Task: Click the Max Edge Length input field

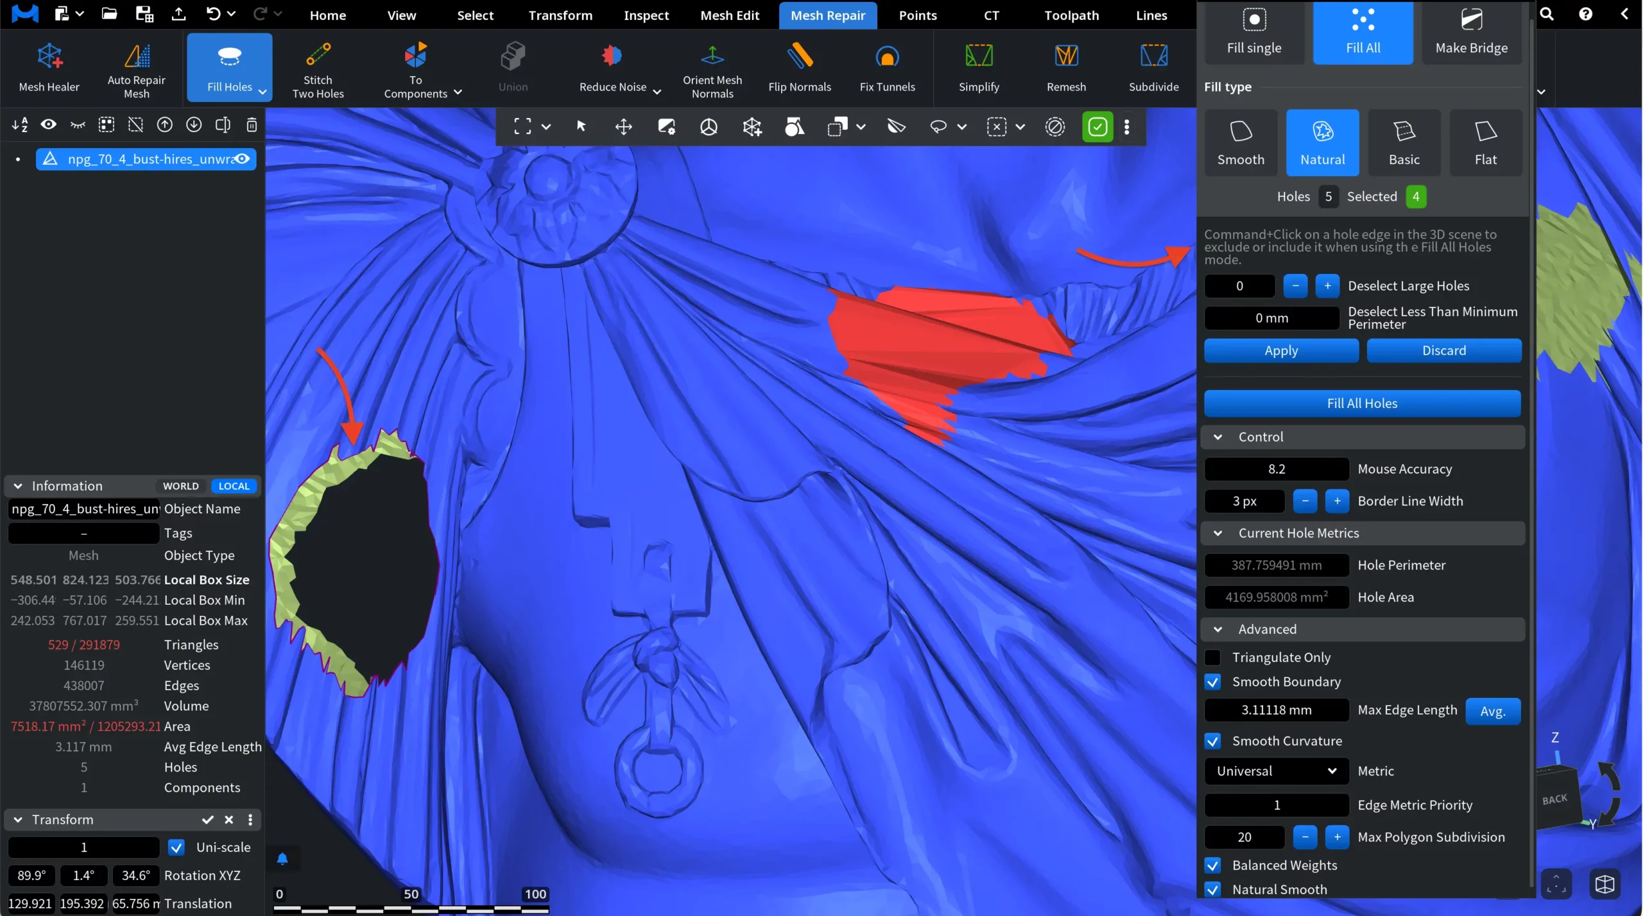Action: [1276, 710]
